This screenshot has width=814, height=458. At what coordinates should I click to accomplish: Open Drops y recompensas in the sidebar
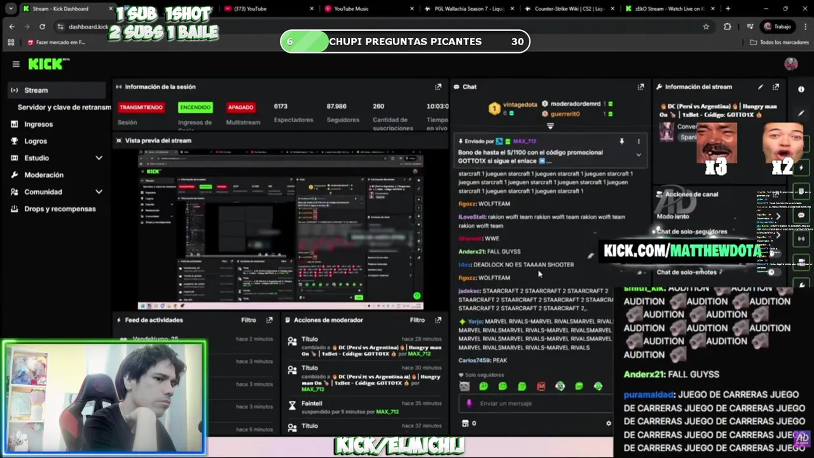pos(60,209)
